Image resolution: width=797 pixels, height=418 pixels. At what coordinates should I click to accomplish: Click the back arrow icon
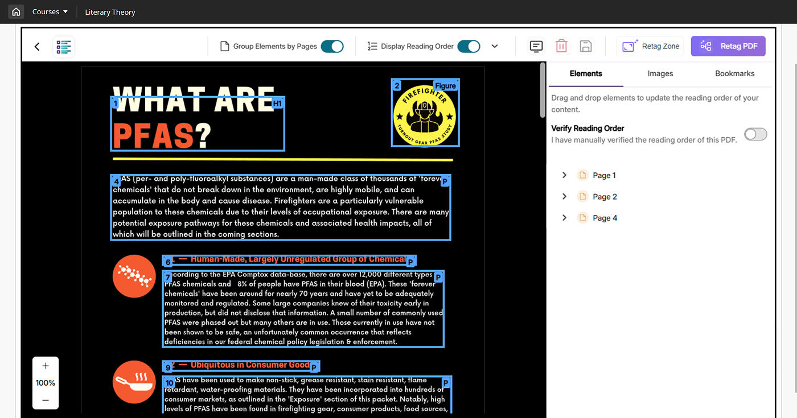coord(37,47)
